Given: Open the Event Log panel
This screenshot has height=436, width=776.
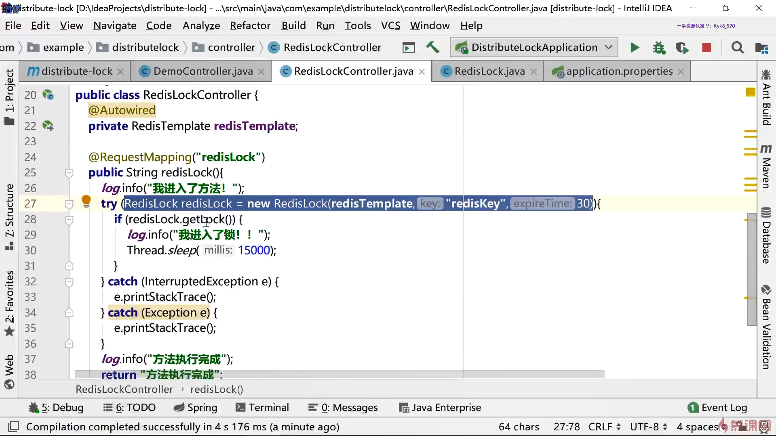Looking at the screenshot, I should pyautogui.click(x=717, y=408).
